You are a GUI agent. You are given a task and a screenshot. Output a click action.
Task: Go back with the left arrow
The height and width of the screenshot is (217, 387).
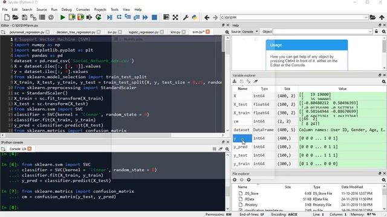coord(207,17)
